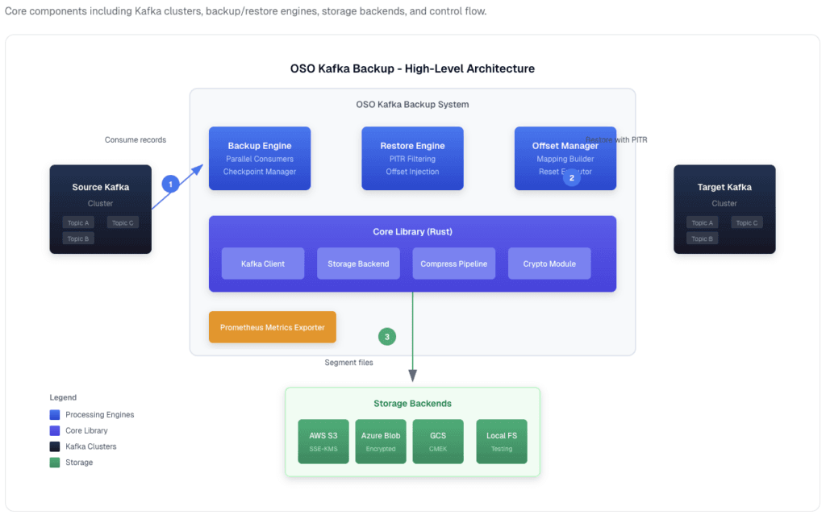Click the green Storage legend swatch
This screenshot has height=523, width=826.
tap(55, 463)
